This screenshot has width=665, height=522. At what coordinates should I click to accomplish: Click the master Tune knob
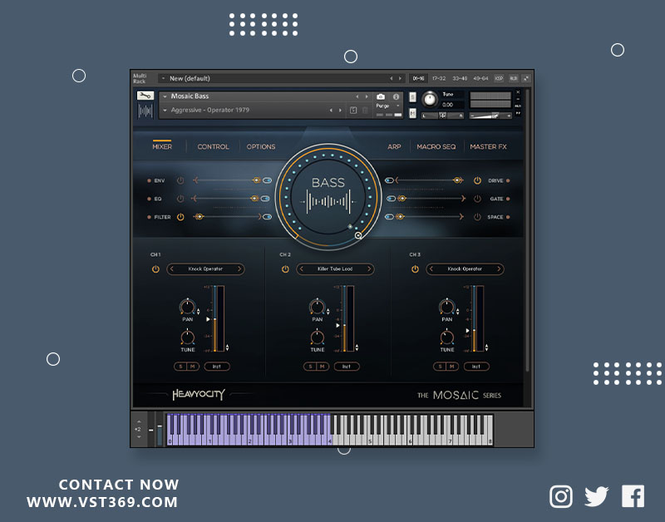pos(430,100)
